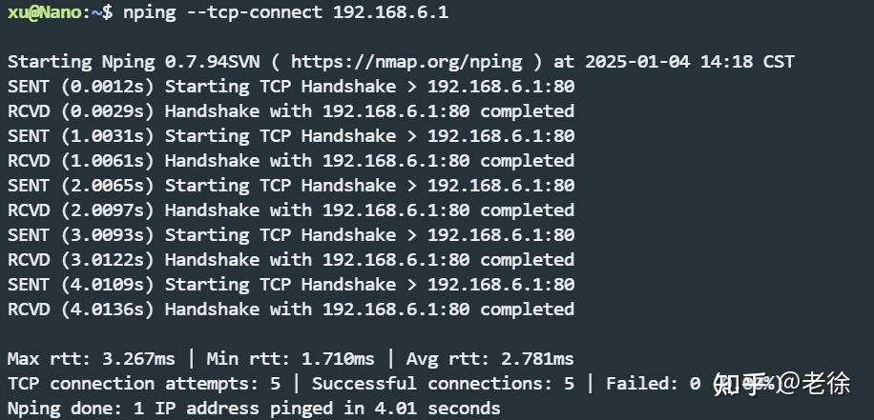Click the SENT (3.0093s) output line
Viewport: 874px width, 420px height.
coord(291,235)
